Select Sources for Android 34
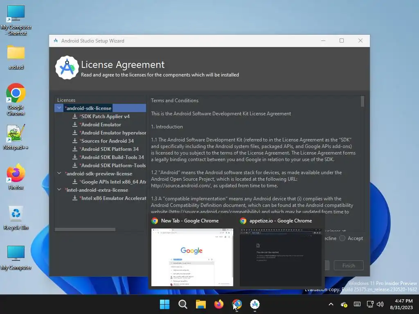Image resolution: width=419 pixels, height=314 pixels. coord(107,141)
